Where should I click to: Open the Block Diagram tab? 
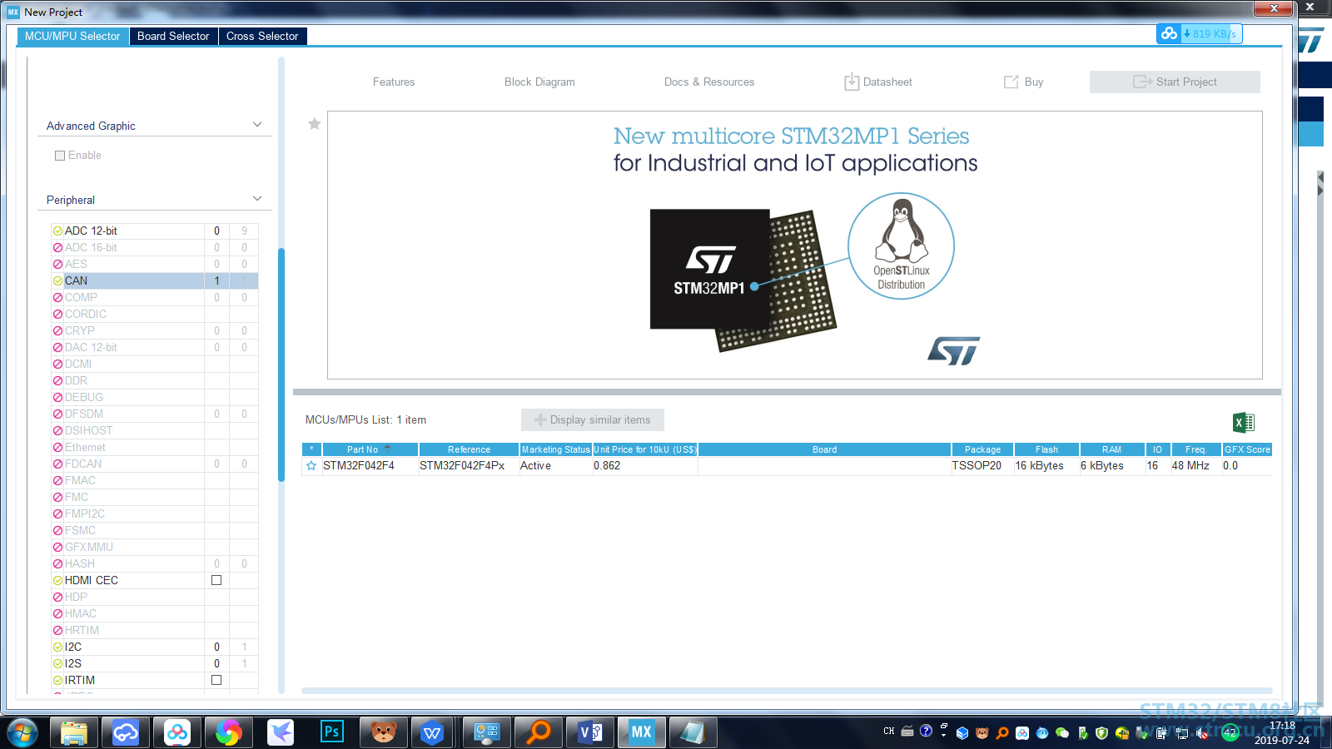tap(539, 82)
